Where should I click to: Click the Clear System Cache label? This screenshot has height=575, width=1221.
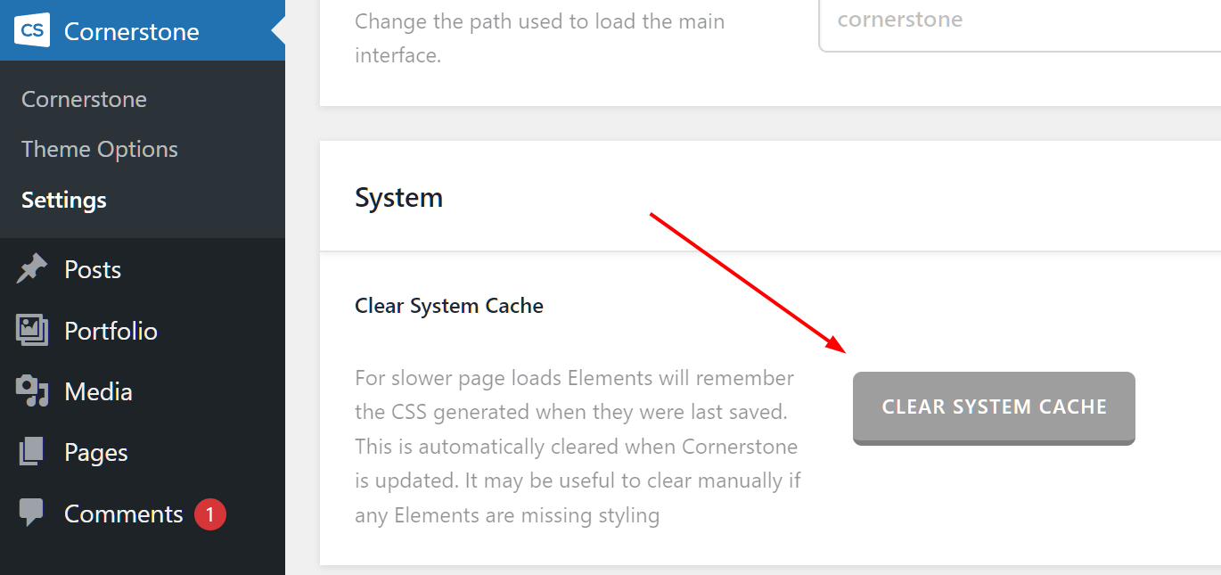pyautogui.click(x=449, y=306)
